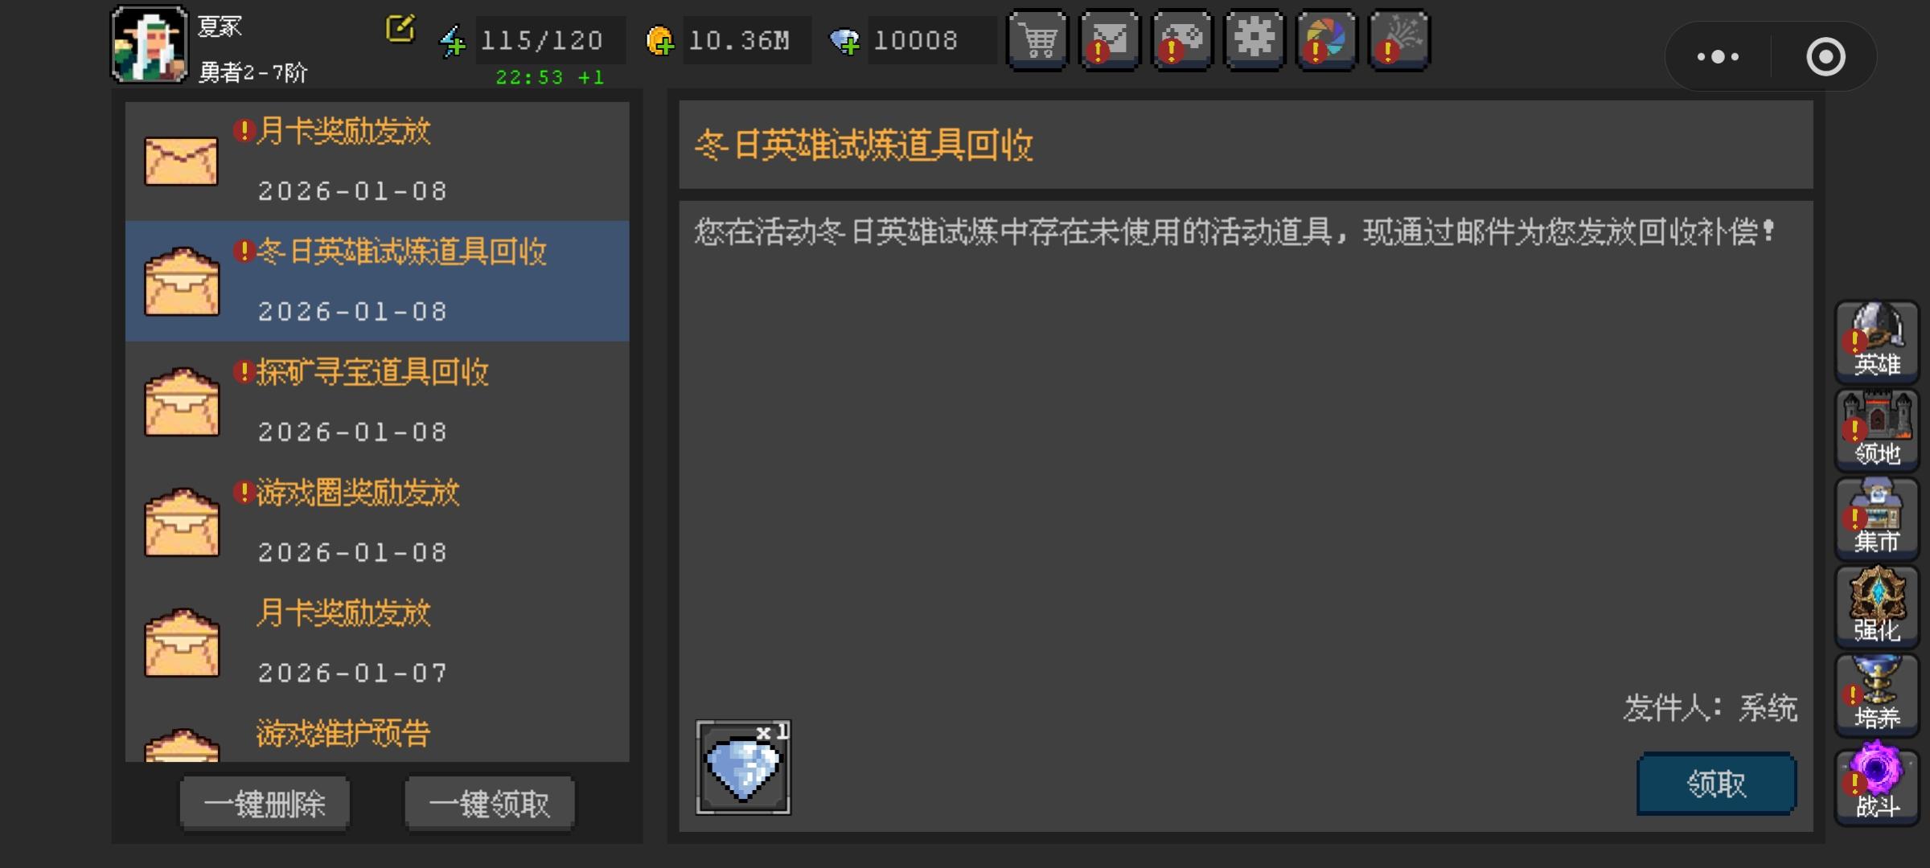Click the diamond reward attachment thumbnail
Screen dimensions: 1930x868
(743, 768)
